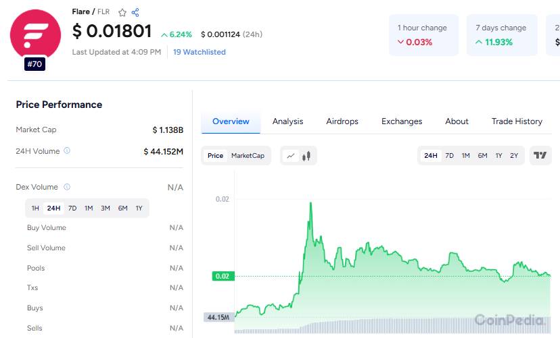560x338 pixels.
Task: Click the share icon next to FLR
Action: click(135, 12)
